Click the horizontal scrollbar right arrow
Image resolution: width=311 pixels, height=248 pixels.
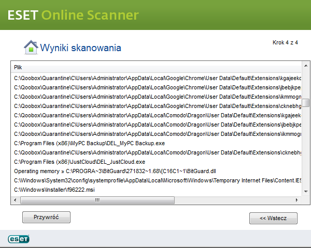(x=297, y=200)
